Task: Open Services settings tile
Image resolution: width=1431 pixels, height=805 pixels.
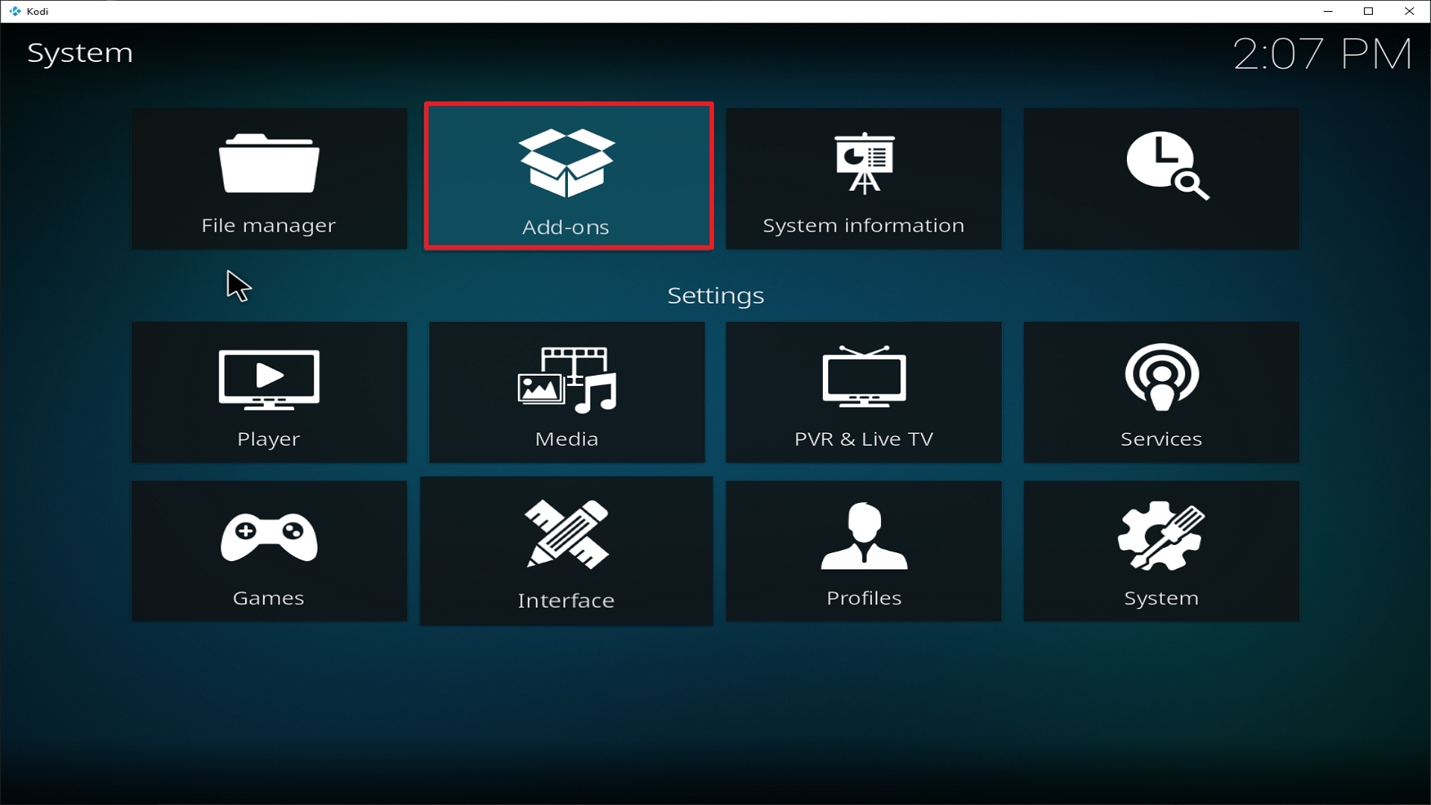Action: (x=1161, y=392)
